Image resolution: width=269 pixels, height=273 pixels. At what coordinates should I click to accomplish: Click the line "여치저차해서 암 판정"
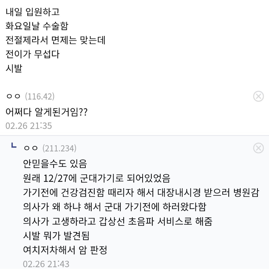tap(65, 250)
